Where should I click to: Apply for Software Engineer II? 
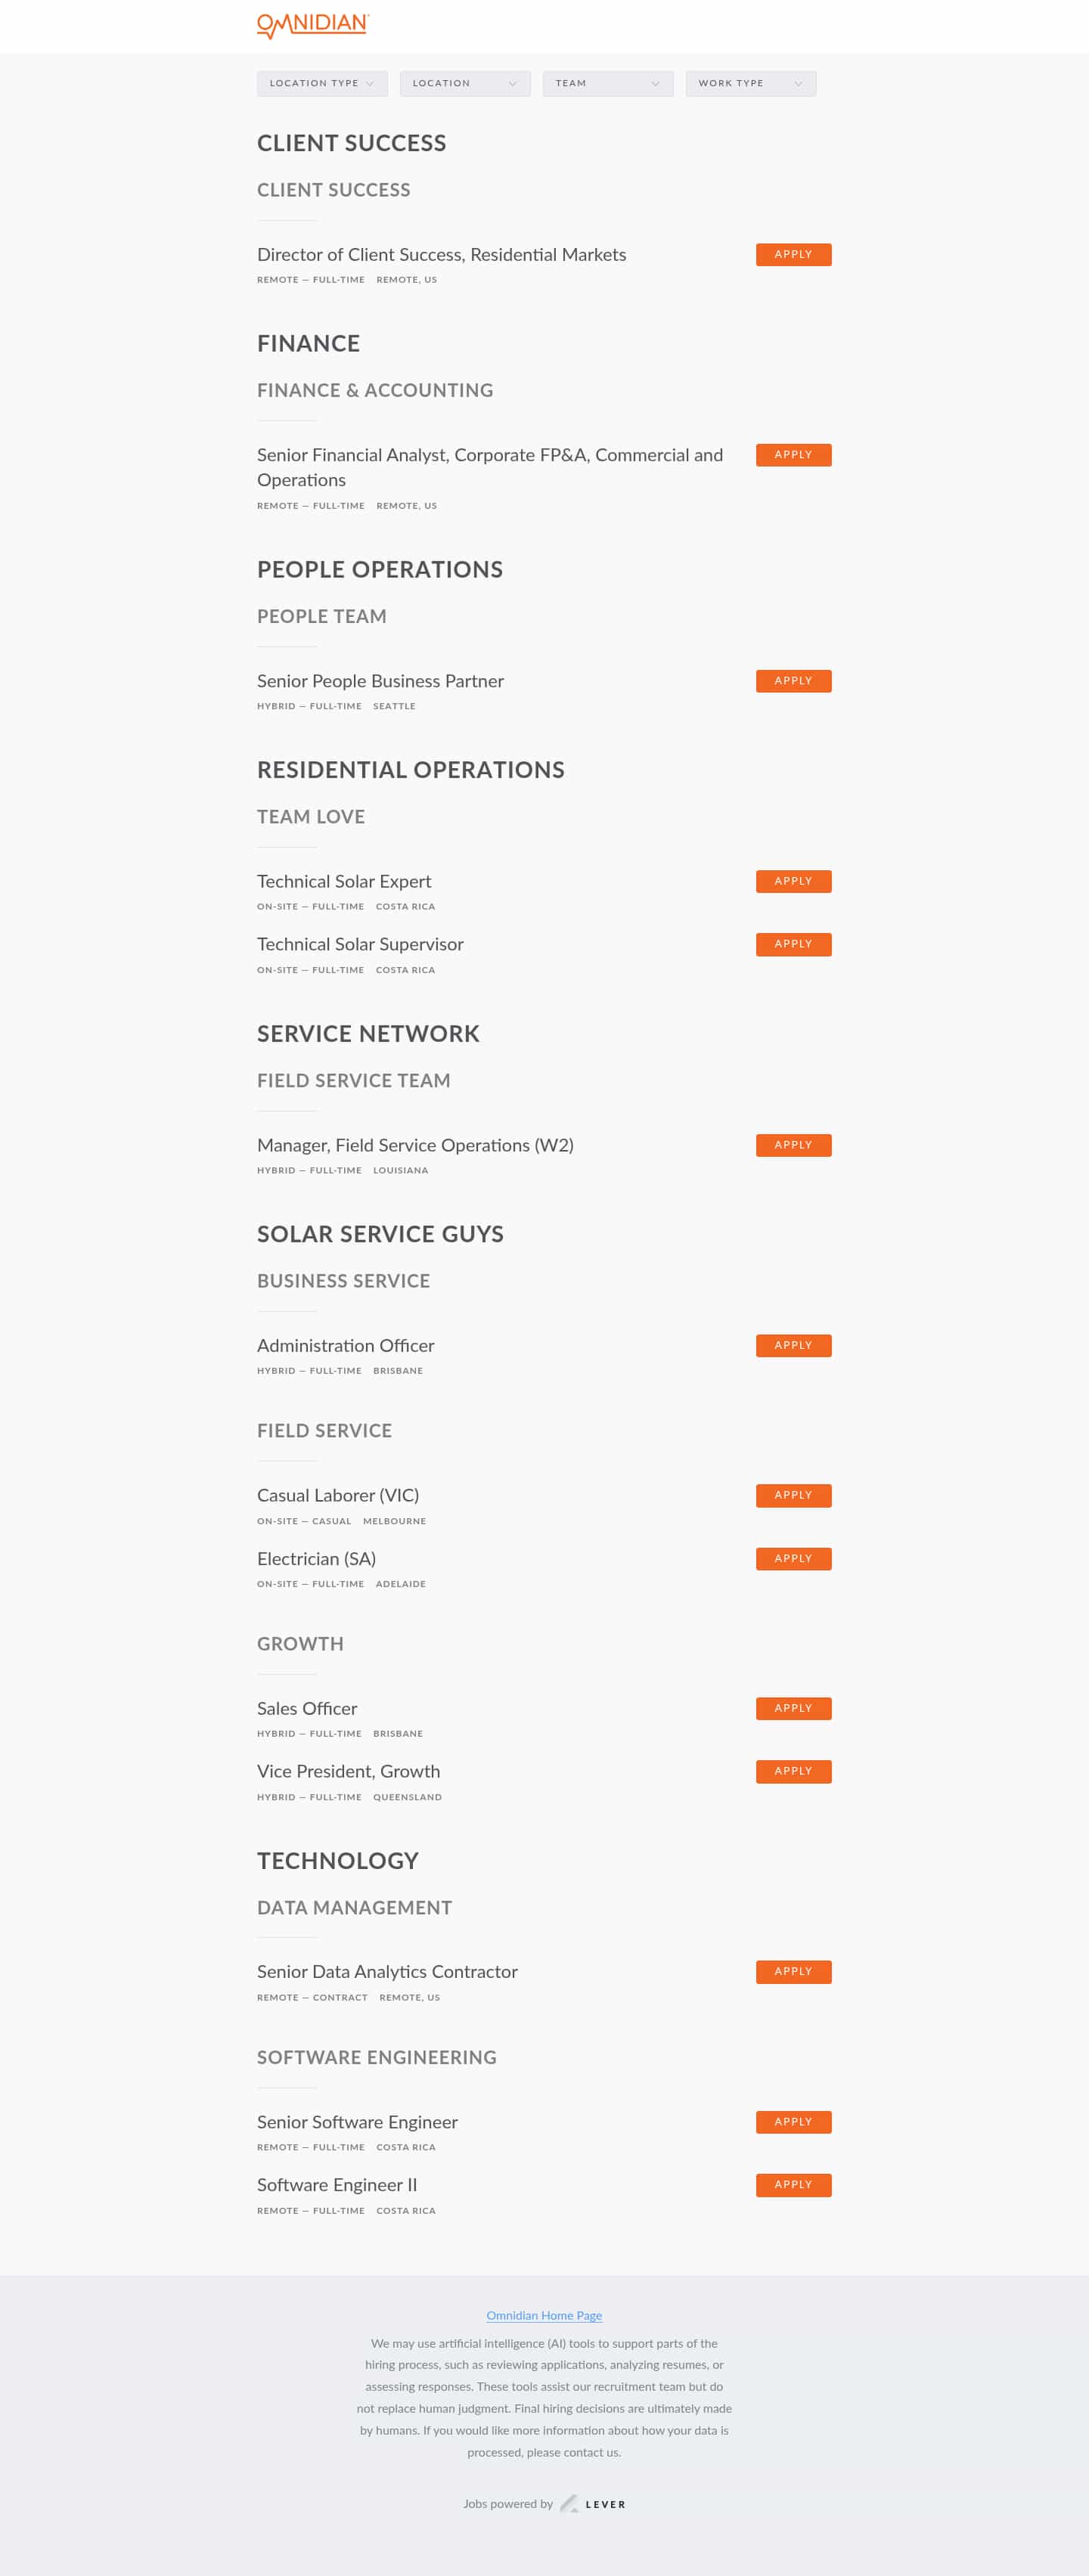[x=793, y=2184]
